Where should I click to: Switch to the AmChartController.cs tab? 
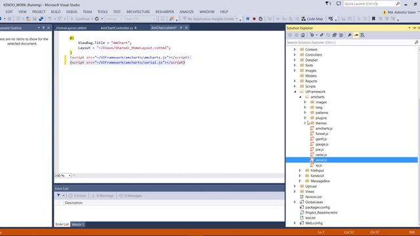(117, 28)
